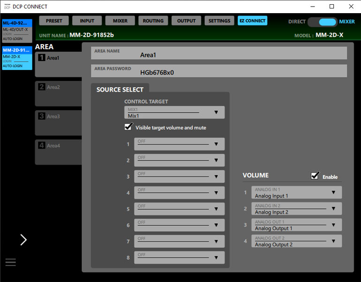Image resolution: width=361 pixels, height=282 pixels.
Task: Click the hamburger menu icon at bottom left
Action: [10, 262]
